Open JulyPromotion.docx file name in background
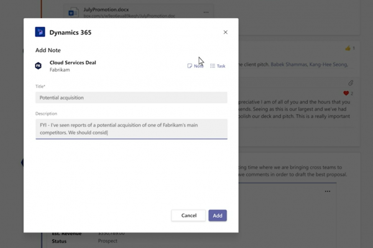373x248 pixels. tap(106, 9)
